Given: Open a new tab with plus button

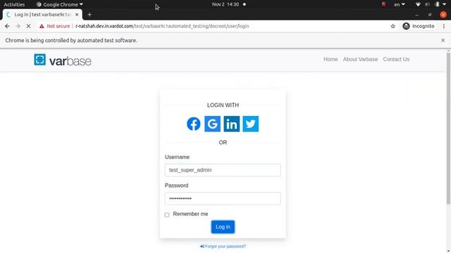Looking at the screenshot, I should [x=89, y=14].
